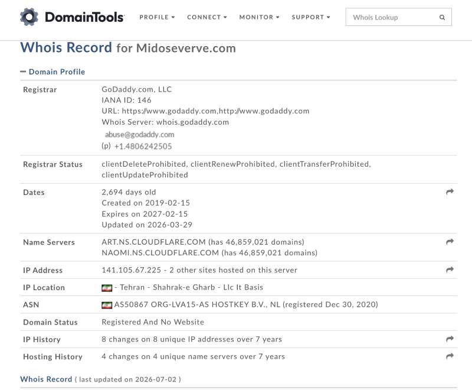Click the 141.105.67.225 IP address text
Viewport: 472px width, 390px height.
(x=131, y=270)
